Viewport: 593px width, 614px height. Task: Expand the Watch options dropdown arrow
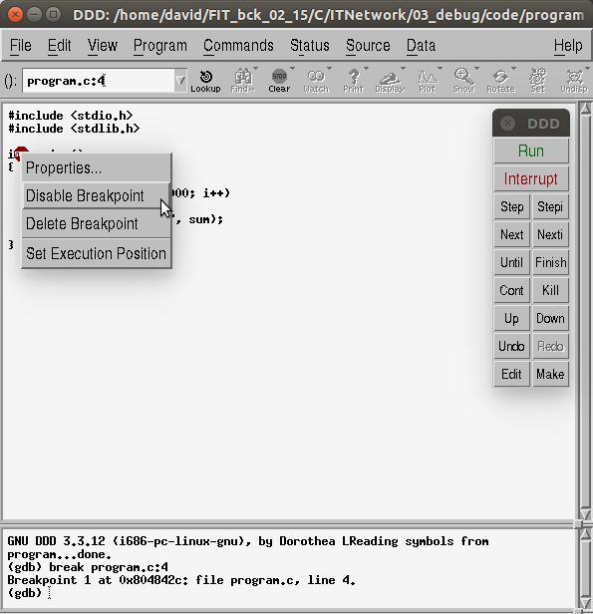point(329,69)
